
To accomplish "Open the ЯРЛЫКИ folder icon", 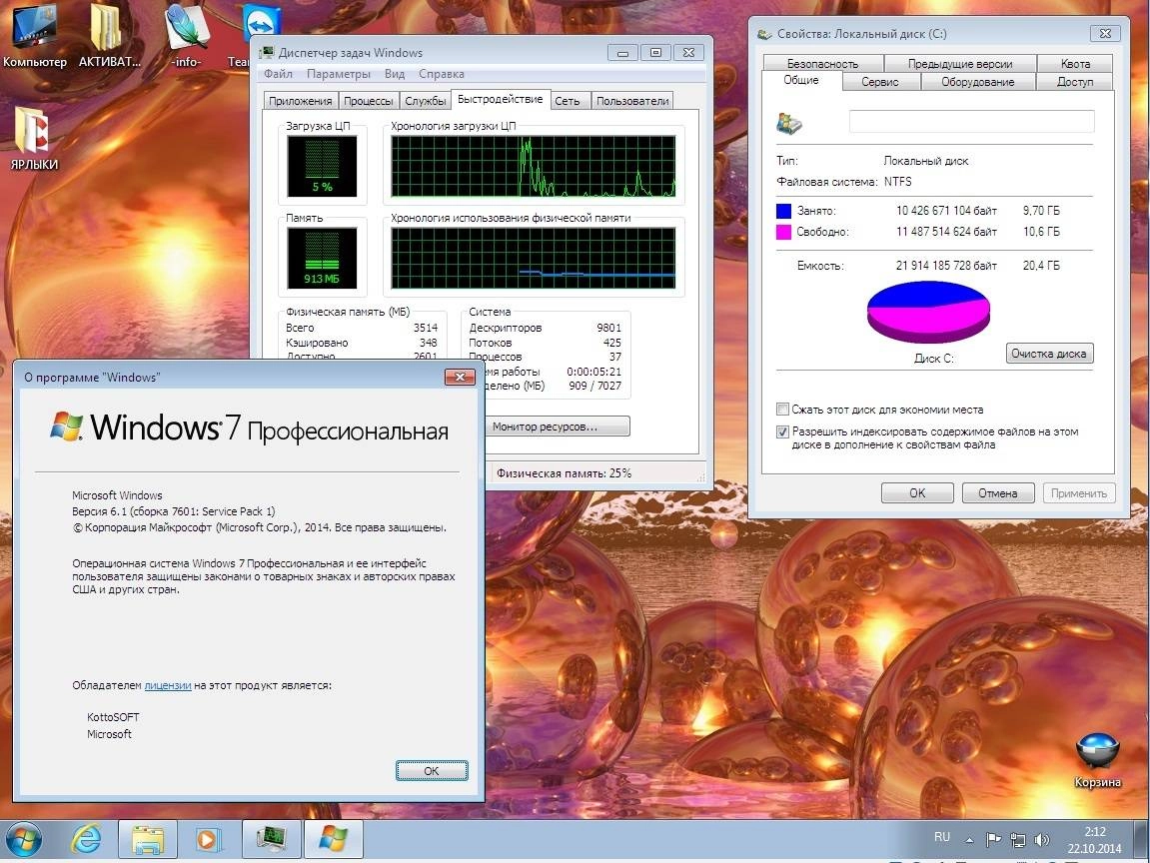I will 34,139.
